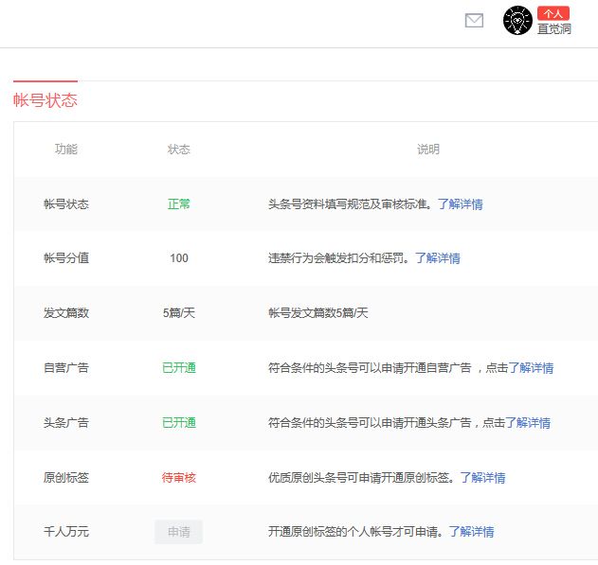Click the 状态 column header
598x565 pixels.
click(179, 149)
